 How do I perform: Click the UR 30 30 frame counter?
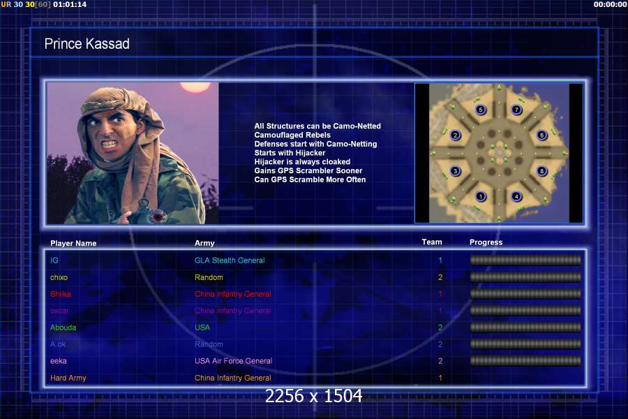point(26,4)
